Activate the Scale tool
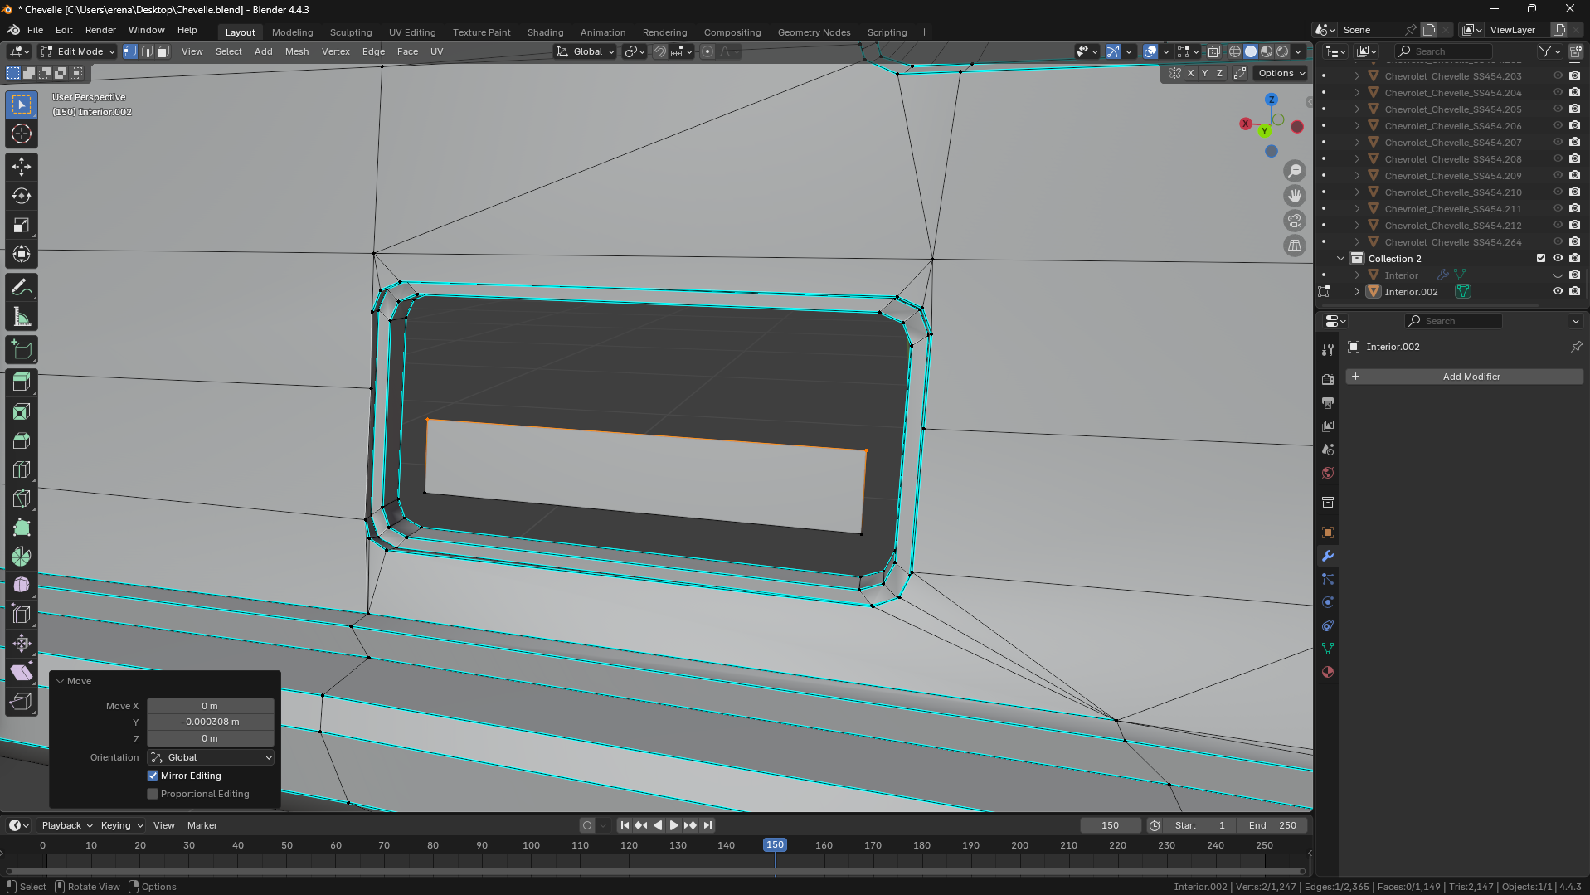The height and width of the screenshot is (895, 1590). click(x=22, y=225)
